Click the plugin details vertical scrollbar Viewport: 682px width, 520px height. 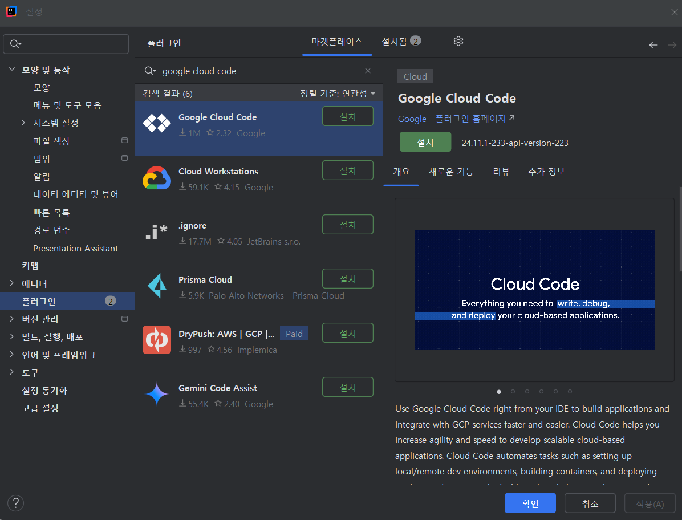click(x=680, y=228)
